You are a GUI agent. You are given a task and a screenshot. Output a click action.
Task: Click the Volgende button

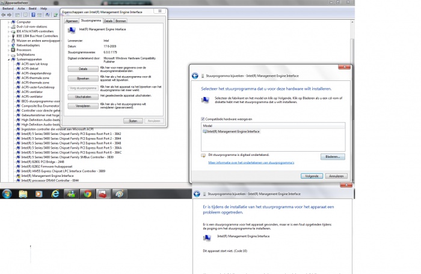coord(312,176)
